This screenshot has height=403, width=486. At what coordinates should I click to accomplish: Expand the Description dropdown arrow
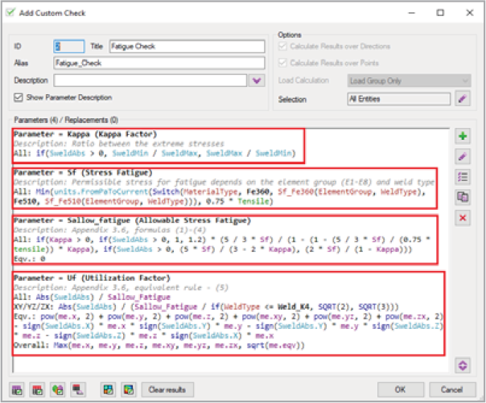(x=257, y=80)
